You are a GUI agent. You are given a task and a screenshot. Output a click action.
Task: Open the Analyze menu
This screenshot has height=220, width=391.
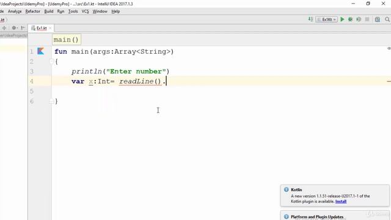coord(15,11)
